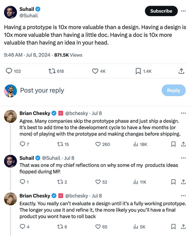Viewport: 191px width, 237px height.
Task: Open @bchesky handle in the last reply
Action: [x=76, y=196]
